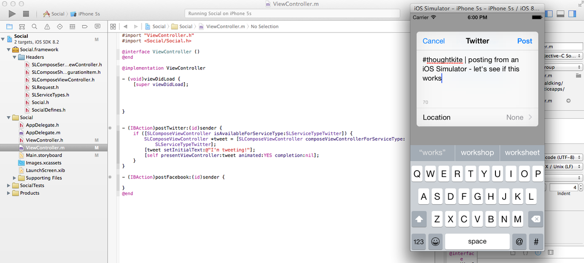Tap the # key on keyboard
Image resolution: width=584 pixels, height=263 pixels.
536,241
